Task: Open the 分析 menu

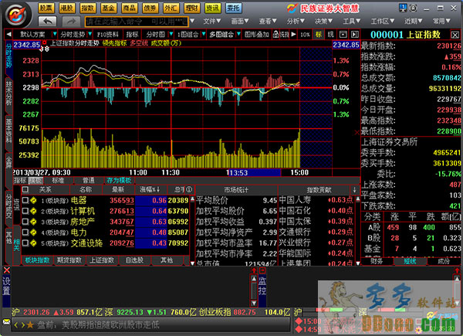Action: [x=296, y=22]
